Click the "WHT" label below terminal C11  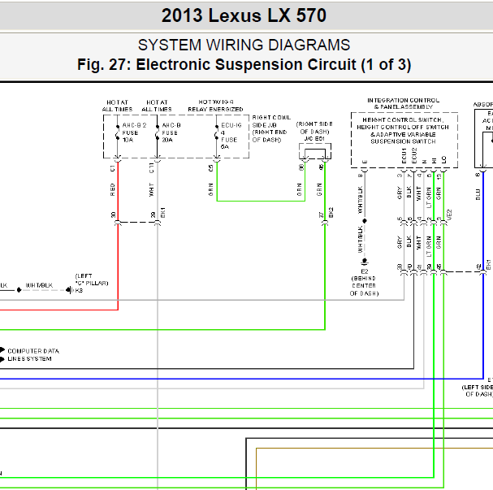151,189
